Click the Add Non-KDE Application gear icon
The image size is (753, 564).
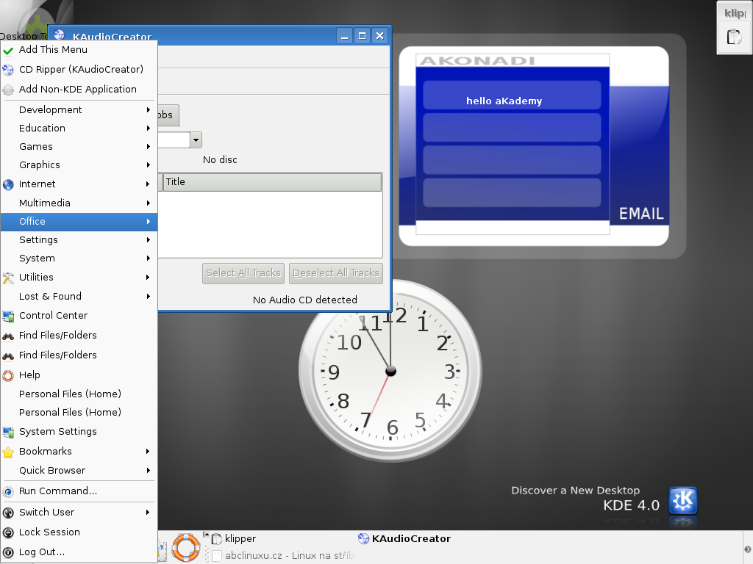point(8,90)
